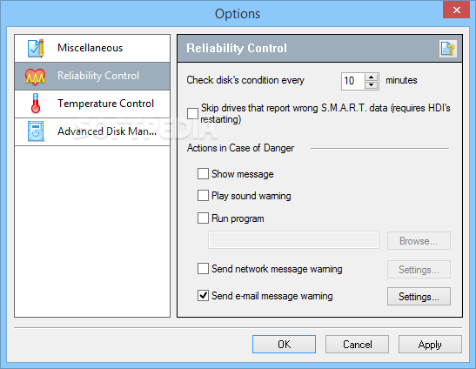Screen dimensions: 476x369
Task: Click the minutes interval input field
Action: pyautogui.click(x=352, y=81)
